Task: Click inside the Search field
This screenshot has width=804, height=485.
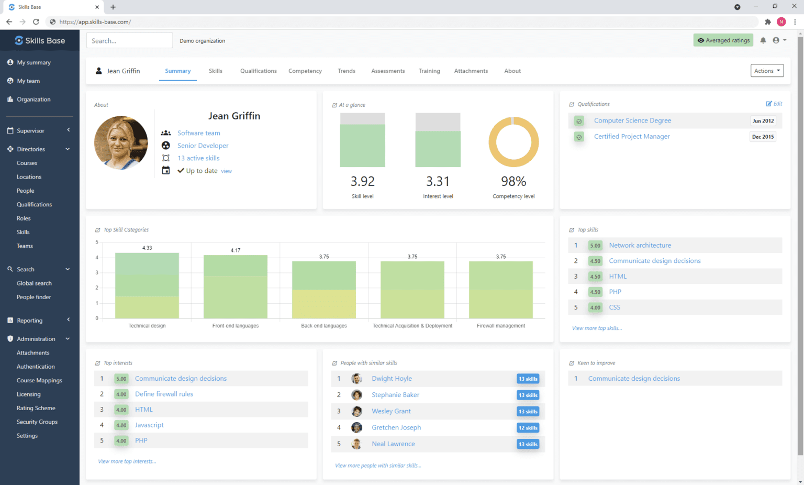Action: point(129,40)
